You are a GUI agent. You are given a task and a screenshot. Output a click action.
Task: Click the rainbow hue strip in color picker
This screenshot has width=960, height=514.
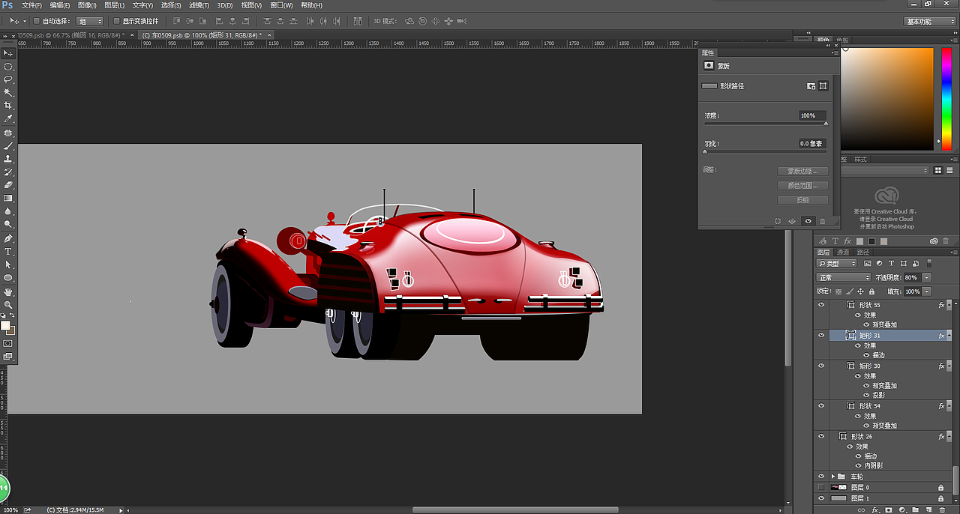pos(946,98)
